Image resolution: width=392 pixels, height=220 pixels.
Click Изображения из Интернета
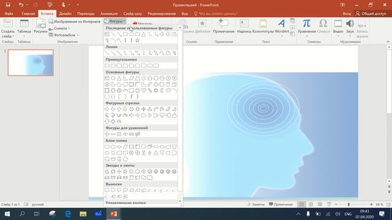pos(75,22)
